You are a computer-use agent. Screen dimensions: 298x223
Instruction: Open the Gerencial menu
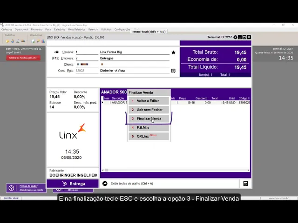click(x=93, y=30)
